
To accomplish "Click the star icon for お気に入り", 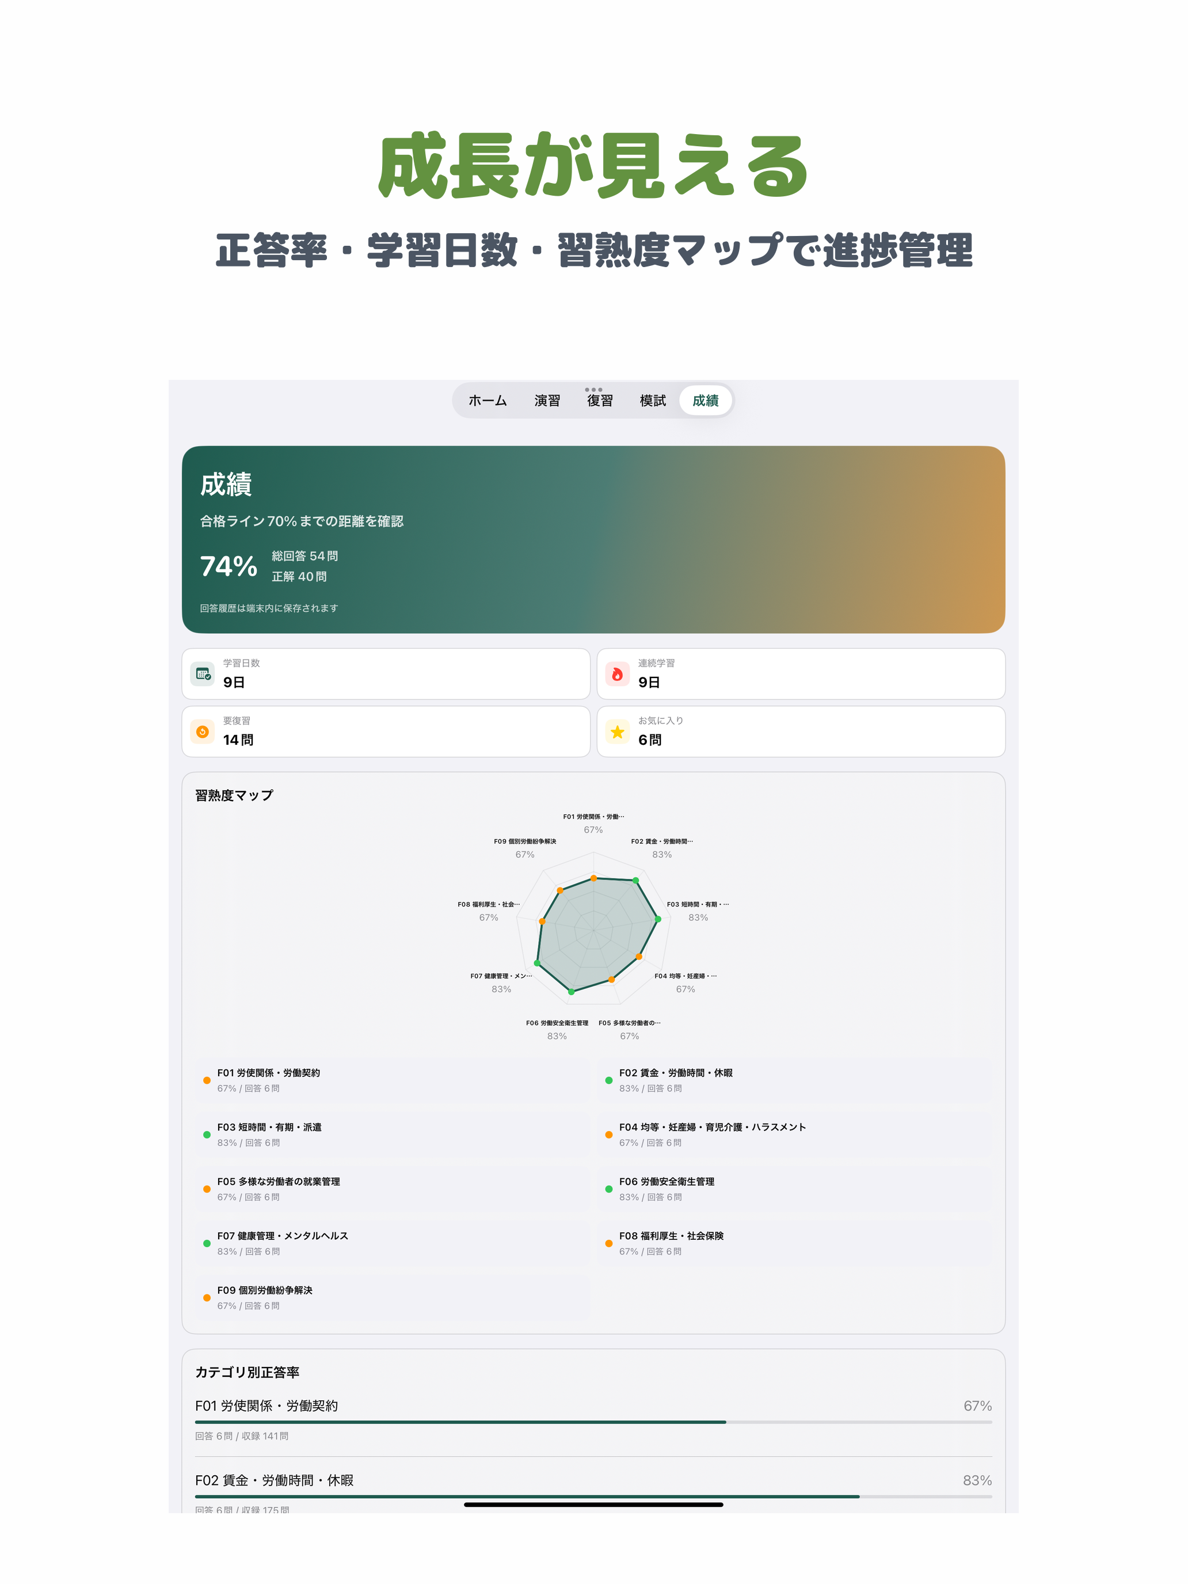I will pos(617,731).
